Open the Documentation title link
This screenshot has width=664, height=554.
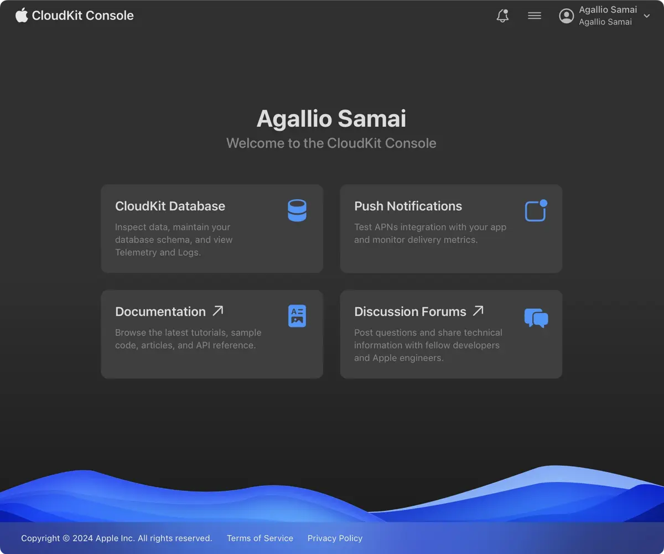point(160,312)
